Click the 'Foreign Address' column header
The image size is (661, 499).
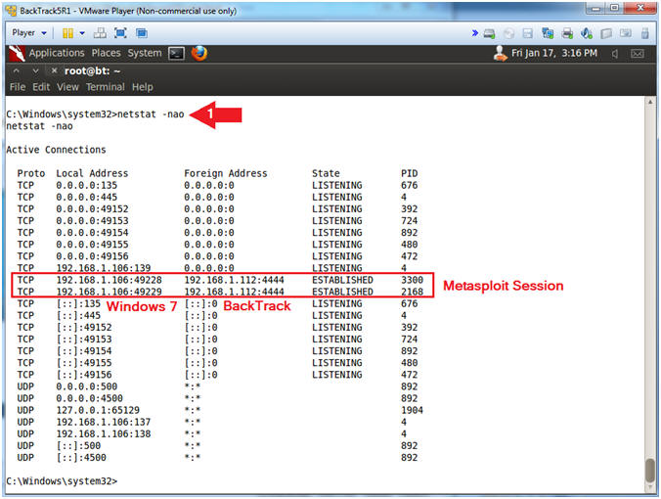[x=226, y=173]
